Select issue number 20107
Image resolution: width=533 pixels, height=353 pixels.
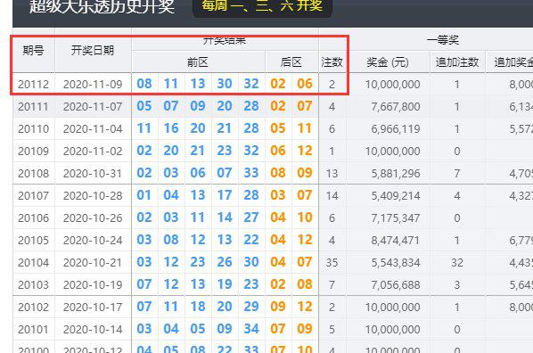click(x=33, y=195)
